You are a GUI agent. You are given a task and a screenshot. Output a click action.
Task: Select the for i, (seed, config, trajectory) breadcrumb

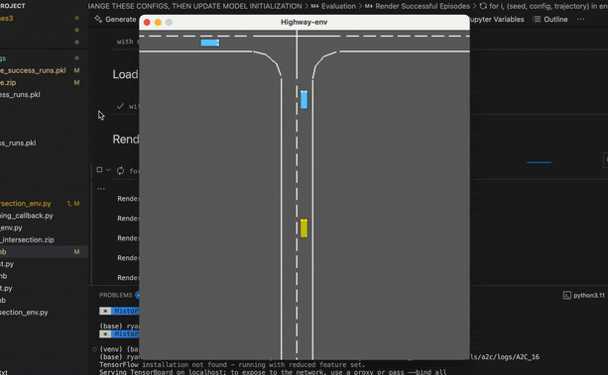(548, 6)
